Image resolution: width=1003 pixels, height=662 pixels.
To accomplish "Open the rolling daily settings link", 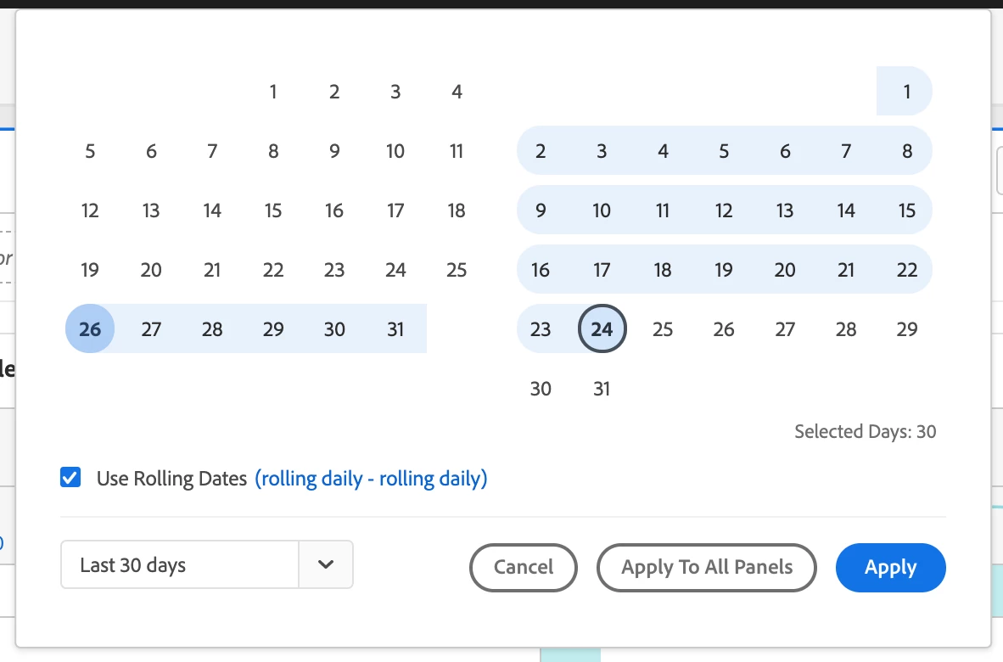I will point(371,479).
